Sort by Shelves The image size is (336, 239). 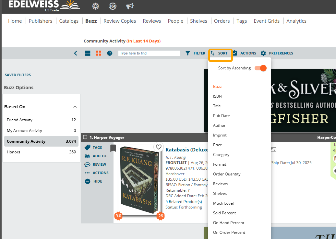(x=220, y=194)
